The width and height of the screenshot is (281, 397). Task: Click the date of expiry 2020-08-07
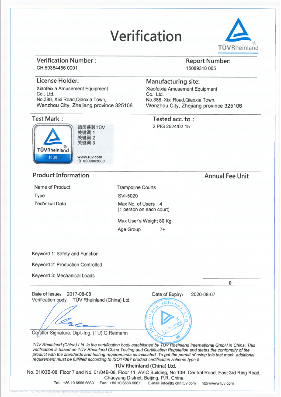[x=203, y=295]
